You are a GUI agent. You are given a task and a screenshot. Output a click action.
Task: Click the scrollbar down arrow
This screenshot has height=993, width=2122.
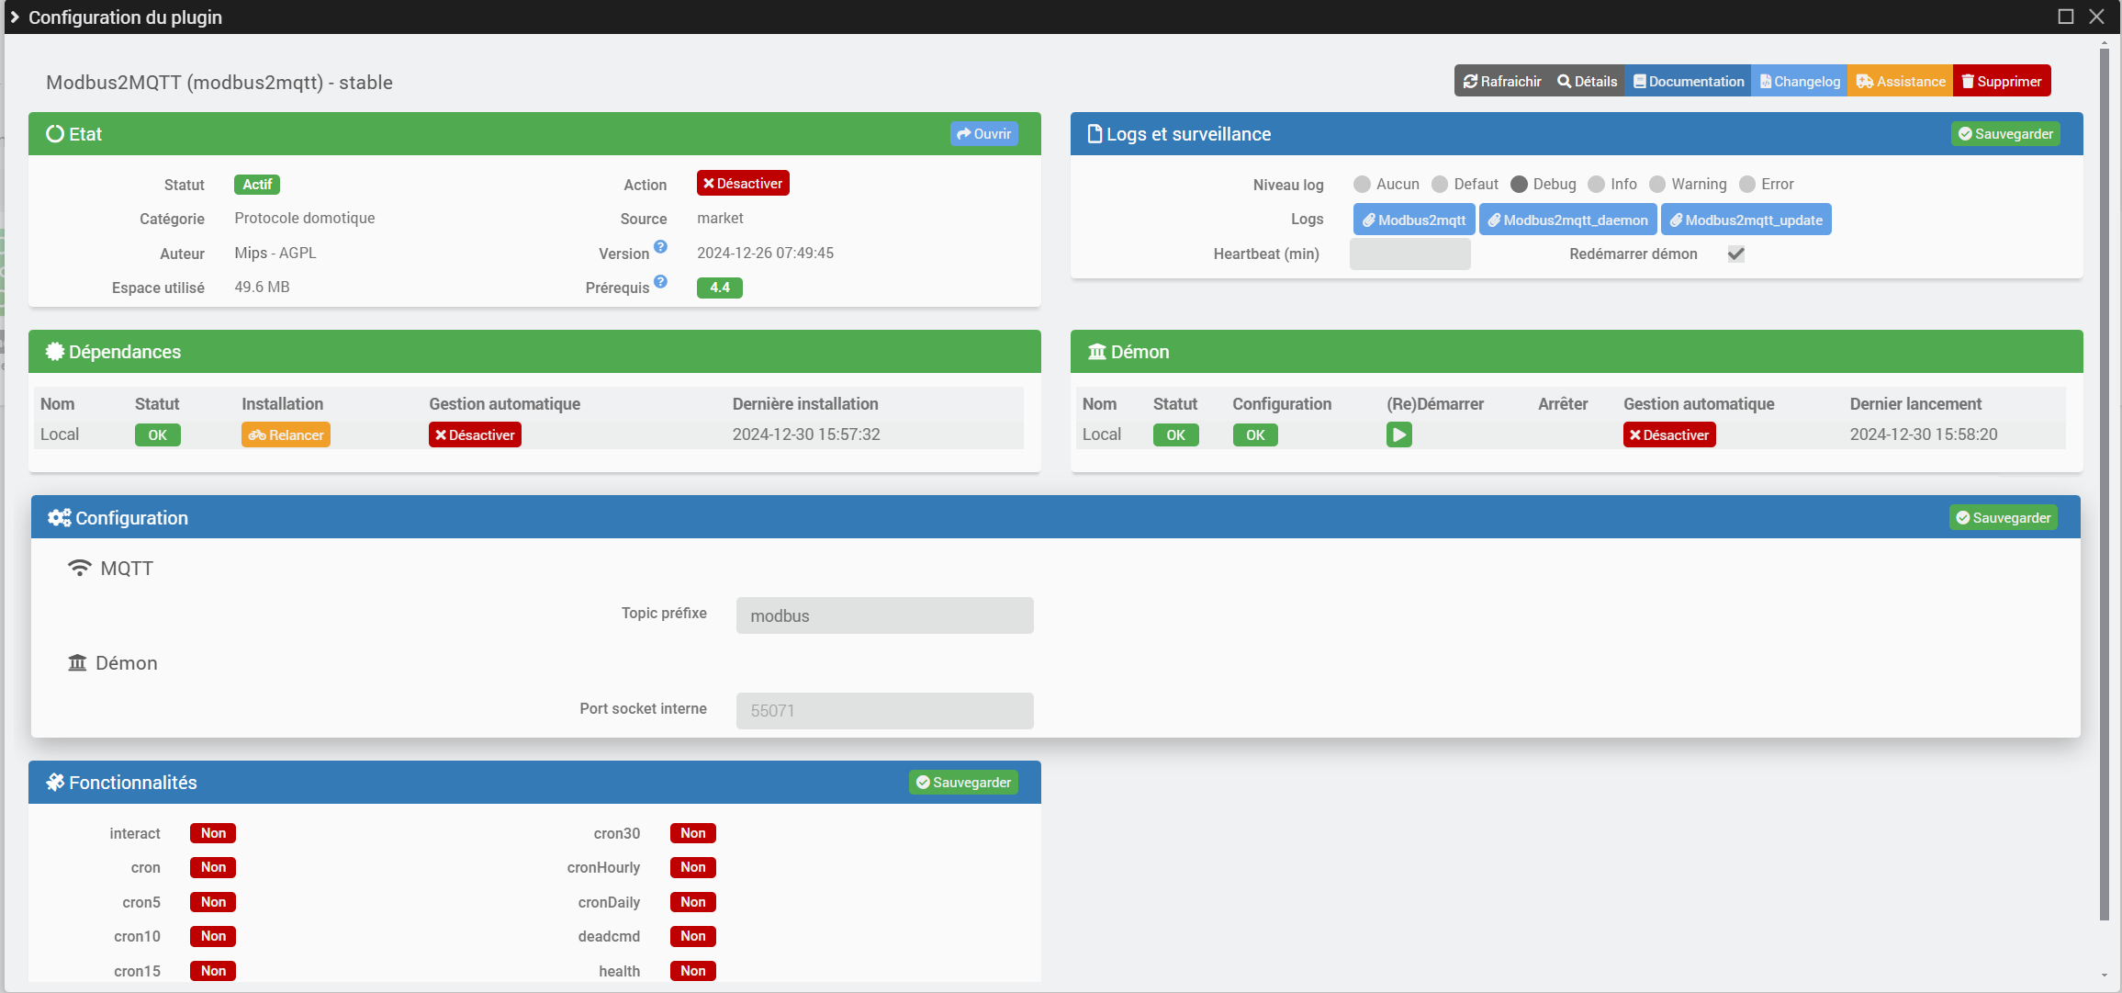[2104, 976]
